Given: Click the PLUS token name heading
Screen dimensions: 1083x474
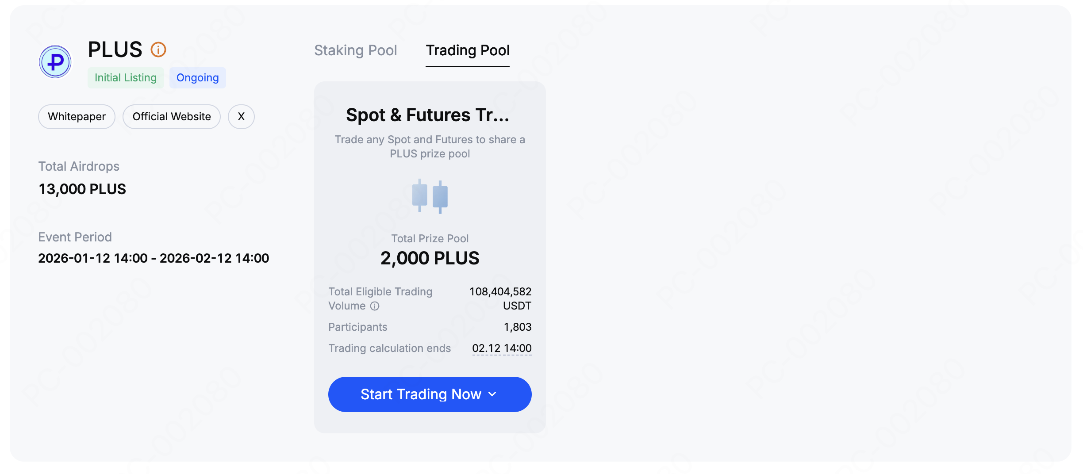Looking at the screenshot, I should [115, 50].
